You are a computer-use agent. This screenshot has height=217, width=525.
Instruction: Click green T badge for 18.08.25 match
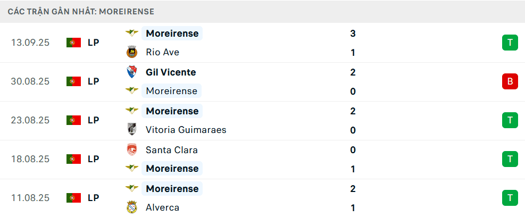click(510, 159)
